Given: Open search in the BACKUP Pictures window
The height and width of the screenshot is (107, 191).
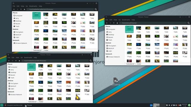Looking at the screenshot, I should (x=96, y=9).
